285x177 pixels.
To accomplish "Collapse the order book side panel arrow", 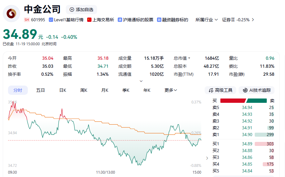I will [x=207, y=158].
